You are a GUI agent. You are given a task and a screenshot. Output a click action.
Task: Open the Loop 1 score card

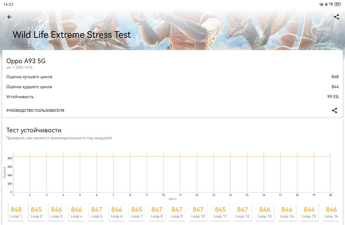tap(16, 212)
